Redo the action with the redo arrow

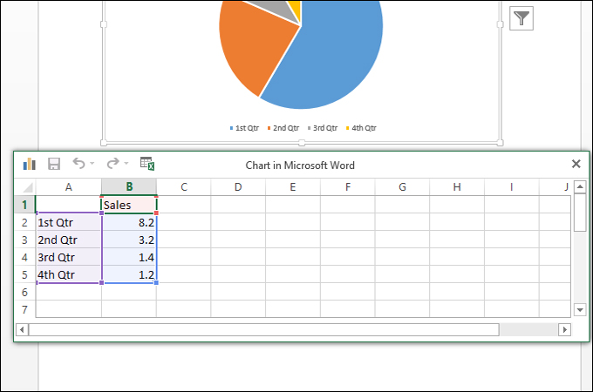[112, 164]
